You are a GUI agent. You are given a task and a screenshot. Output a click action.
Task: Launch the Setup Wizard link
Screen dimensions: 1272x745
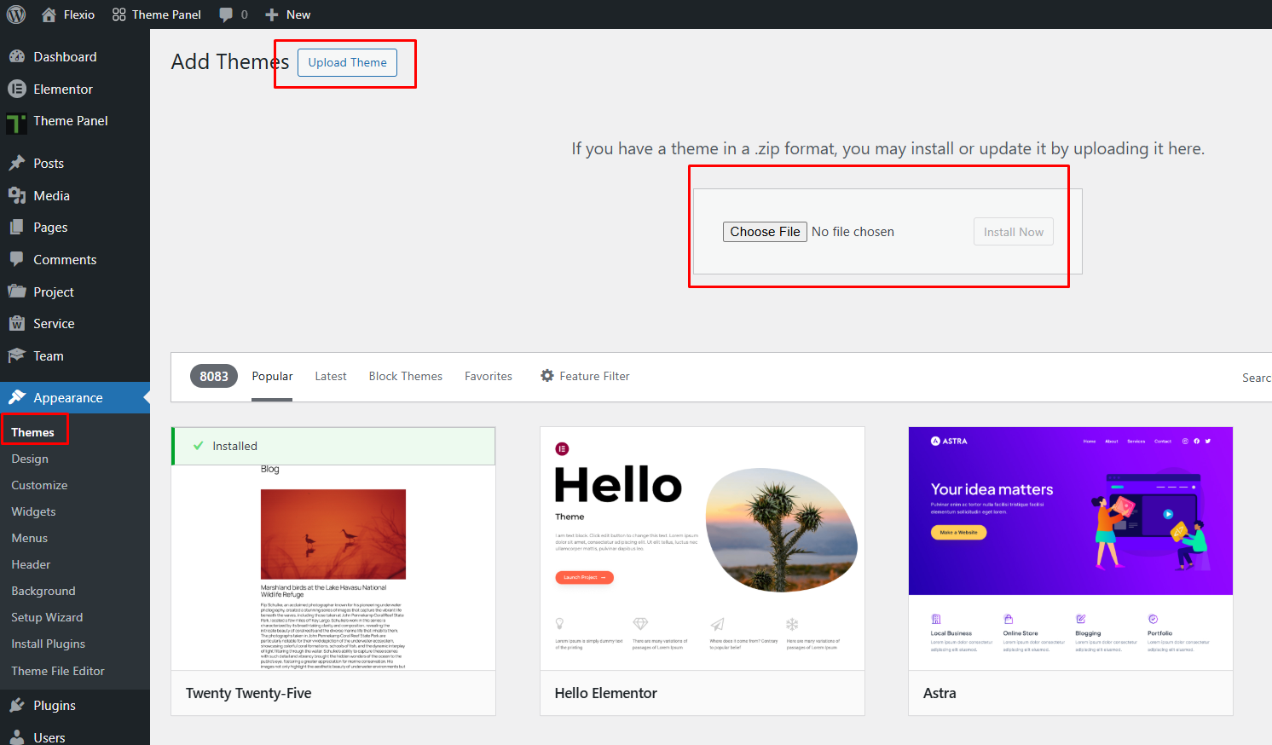[x=47, y=617]
